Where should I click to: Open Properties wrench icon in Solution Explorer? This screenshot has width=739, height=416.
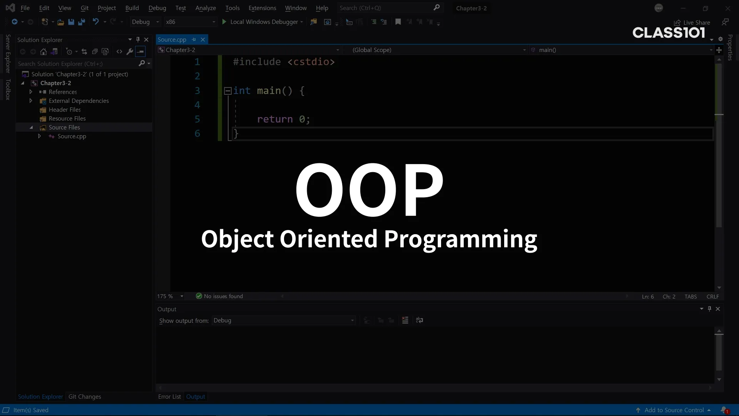click(130, 52)
